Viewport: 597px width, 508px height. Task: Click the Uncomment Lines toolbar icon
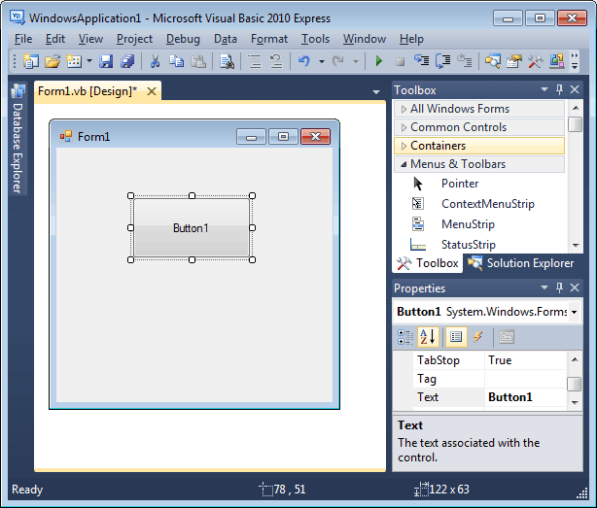coord(276,61)
